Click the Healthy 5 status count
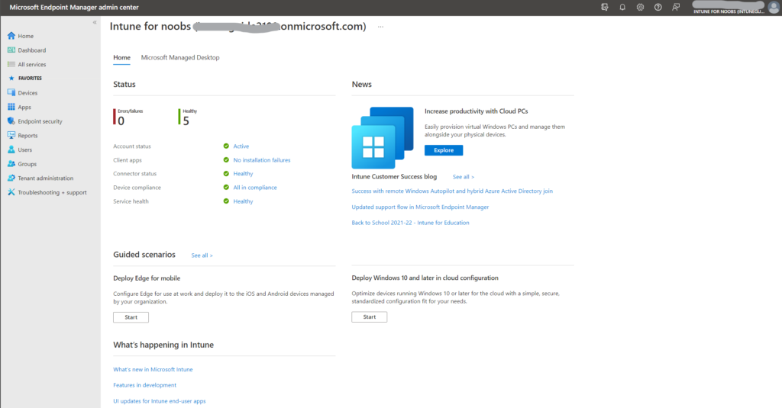This screenshot has width=782, height=408. point(188,117)
